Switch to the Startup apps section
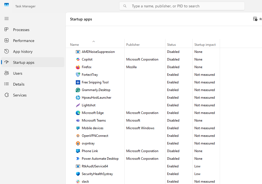 click(x=23, y=62)
